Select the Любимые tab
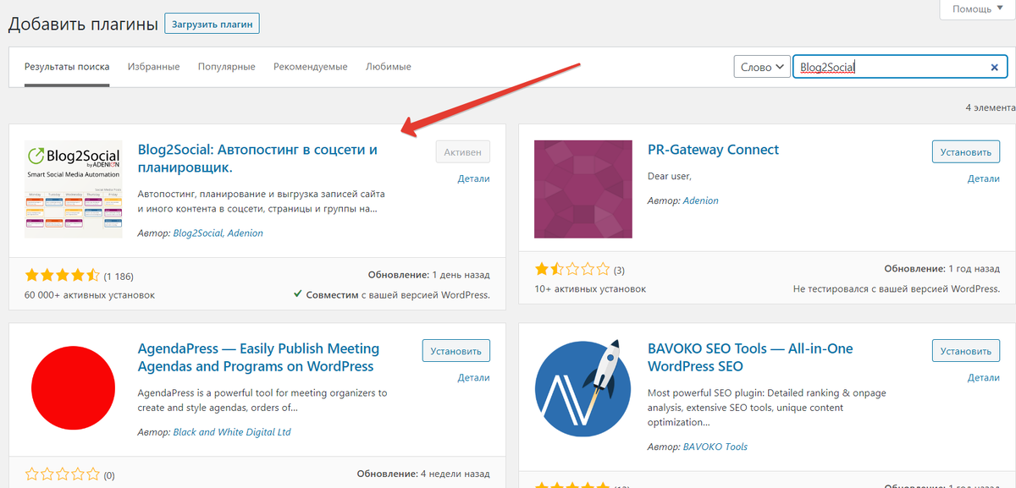Image resolution: width=1016 pixels, height=488 pixels. click(389, 67)
